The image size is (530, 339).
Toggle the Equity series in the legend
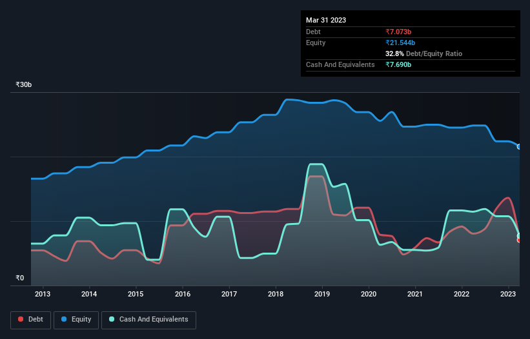[x=77, y=319]
